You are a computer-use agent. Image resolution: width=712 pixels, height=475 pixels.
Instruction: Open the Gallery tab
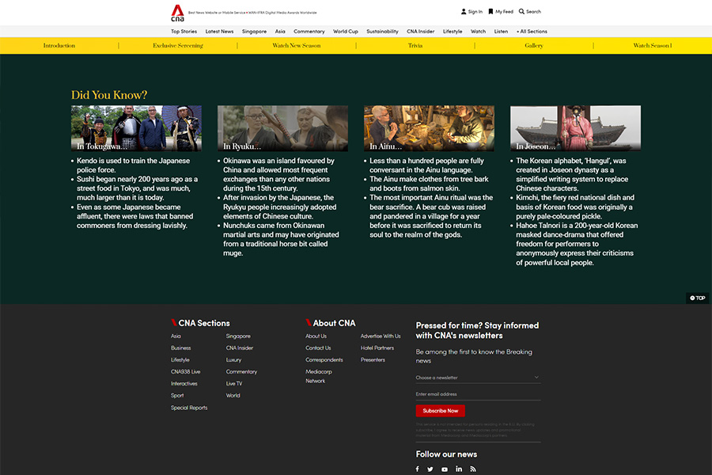pyautogui.click(x=534, y=45)
